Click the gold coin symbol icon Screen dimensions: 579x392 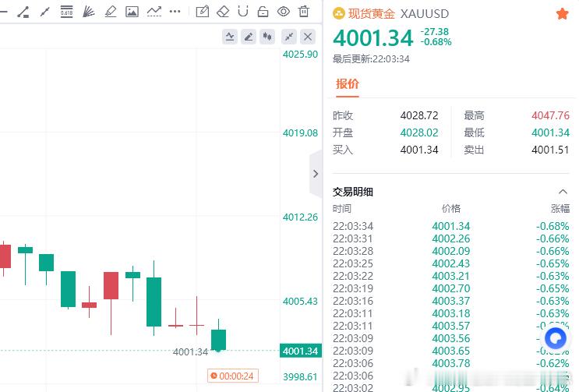(339, 14)
